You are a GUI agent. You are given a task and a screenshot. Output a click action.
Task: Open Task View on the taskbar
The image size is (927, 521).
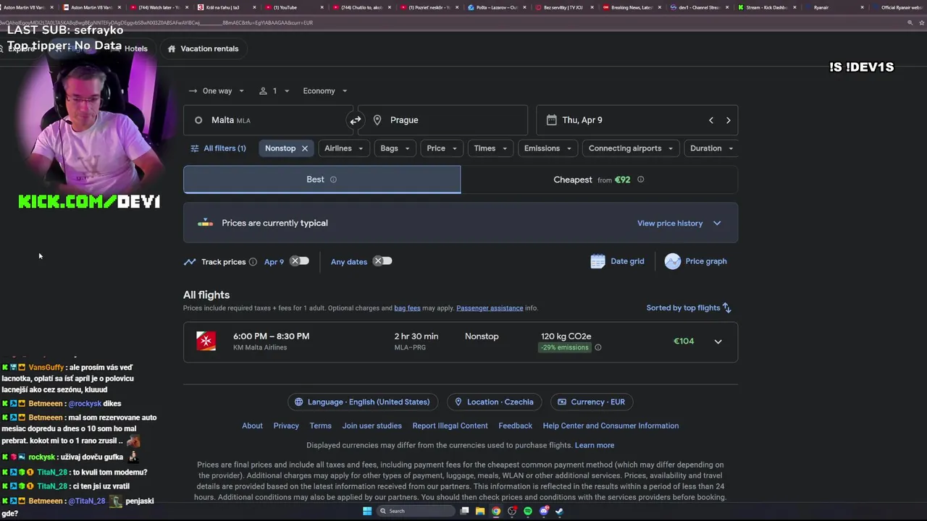point(464,511)
